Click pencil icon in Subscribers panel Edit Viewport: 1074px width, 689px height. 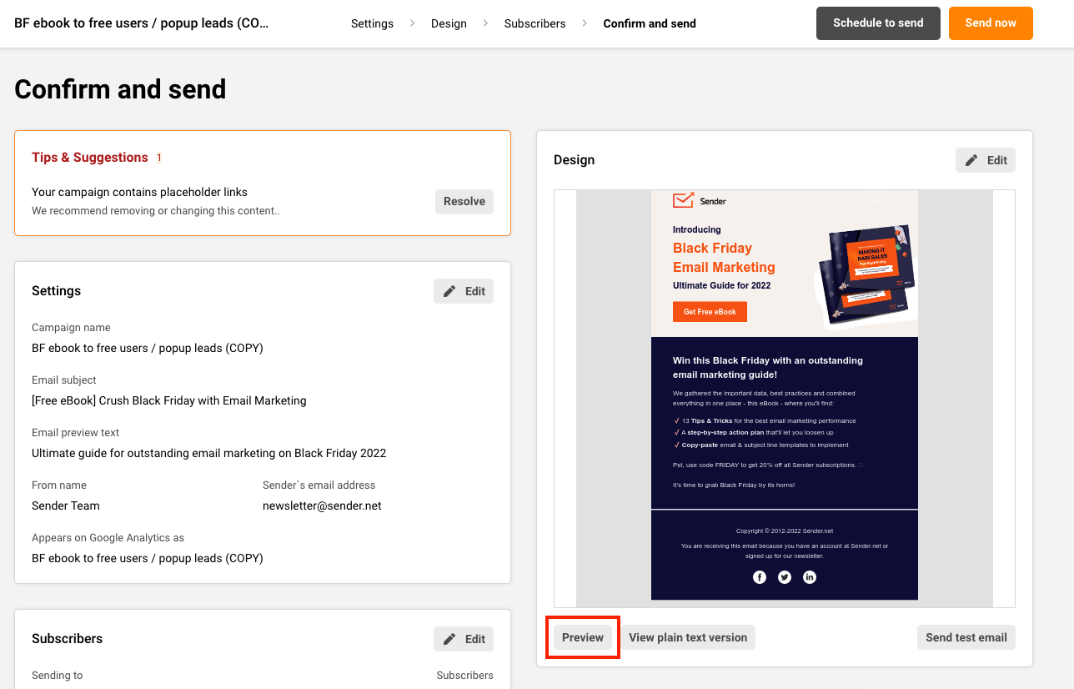[x=449, y=639]
